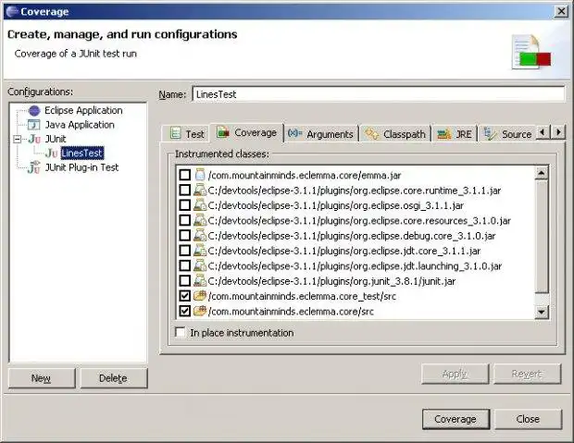Click the org.eclipse.jdt.core jar icon
Screen dimensions: 574x443
[200, 251]
